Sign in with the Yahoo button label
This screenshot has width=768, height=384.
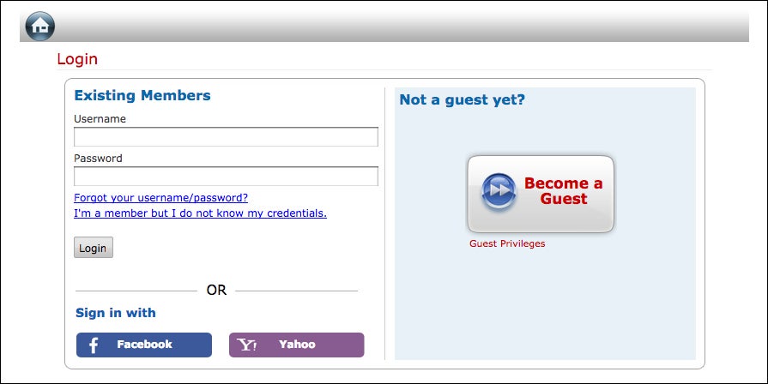click(x=297, y=345)
